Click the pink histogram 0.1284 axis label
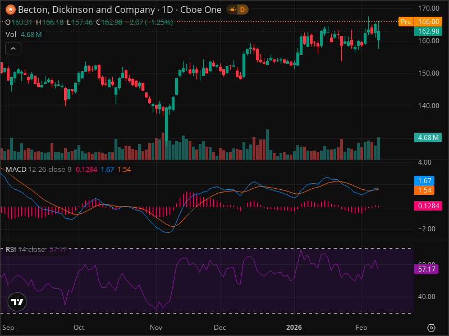 pos(428,206)
